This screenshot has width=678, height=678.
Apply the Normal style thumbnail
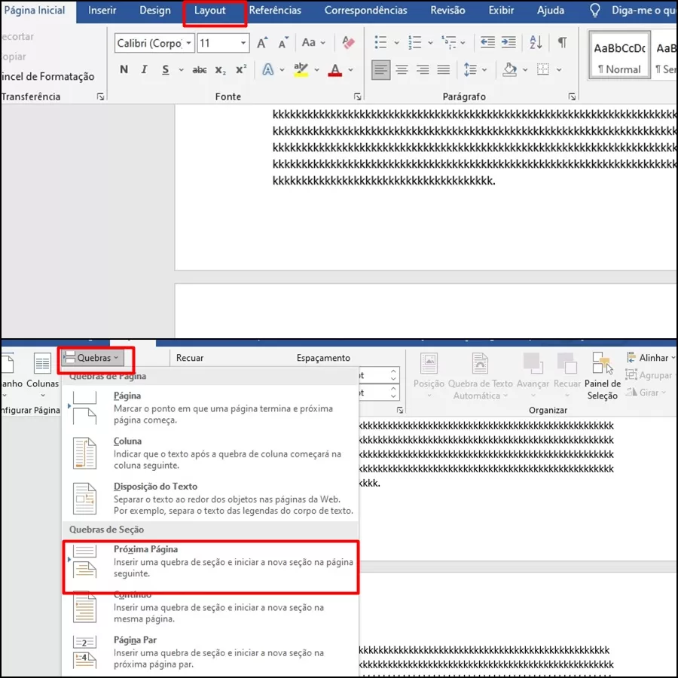click(x=619, y=55)
